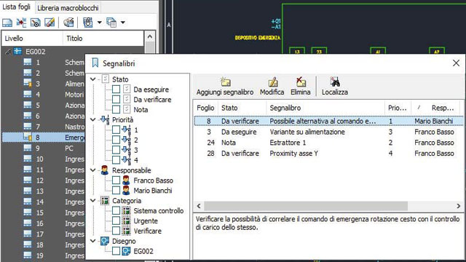Click up arrow of sheet list scrollbar

point(150,36)
